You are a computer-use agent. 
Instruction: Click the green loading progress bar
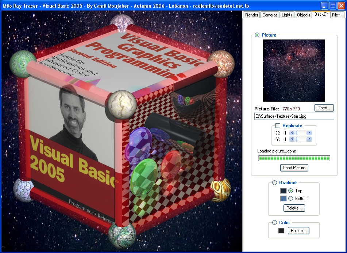294,158
